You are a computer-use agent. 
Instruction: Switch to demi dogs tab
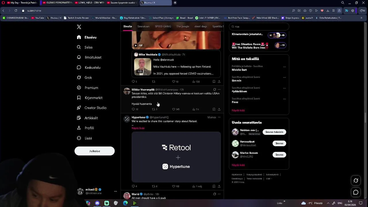[201, 26]
